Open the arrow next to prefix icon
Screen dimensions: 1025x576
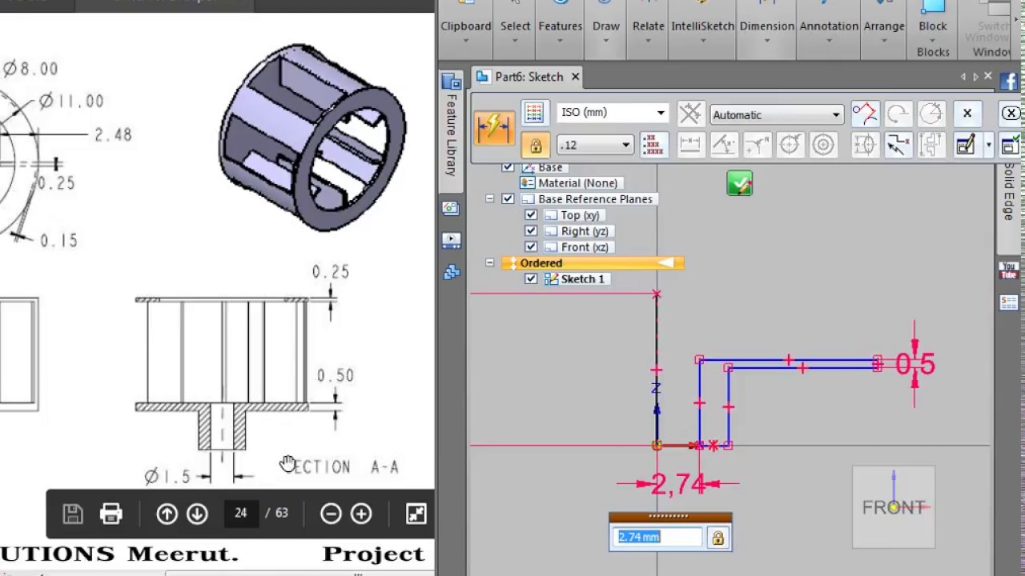988,145
